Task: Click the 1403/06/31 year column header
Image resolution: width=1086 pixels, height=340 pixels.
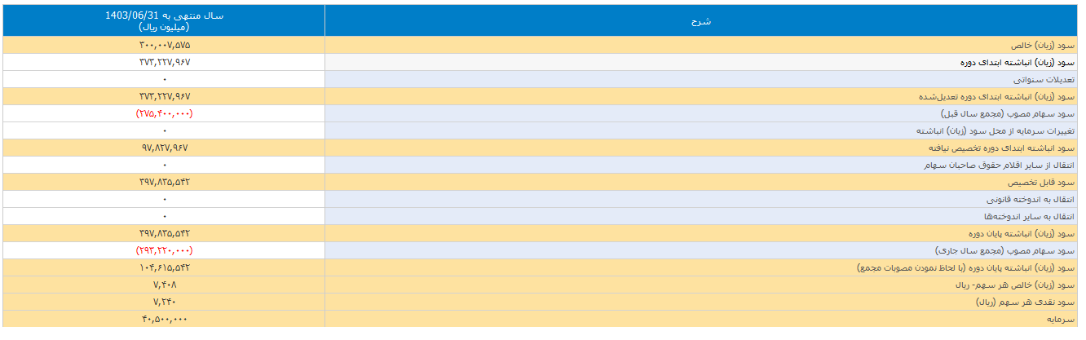Action: point(164,21)
